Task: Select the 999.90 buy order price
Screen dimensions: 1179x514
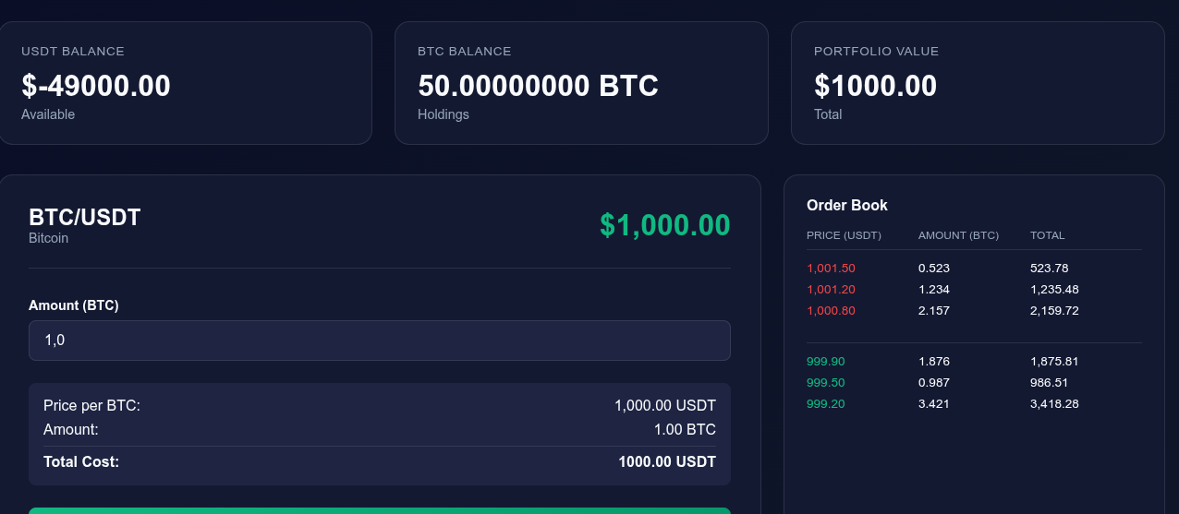Action: pos(825,362)
